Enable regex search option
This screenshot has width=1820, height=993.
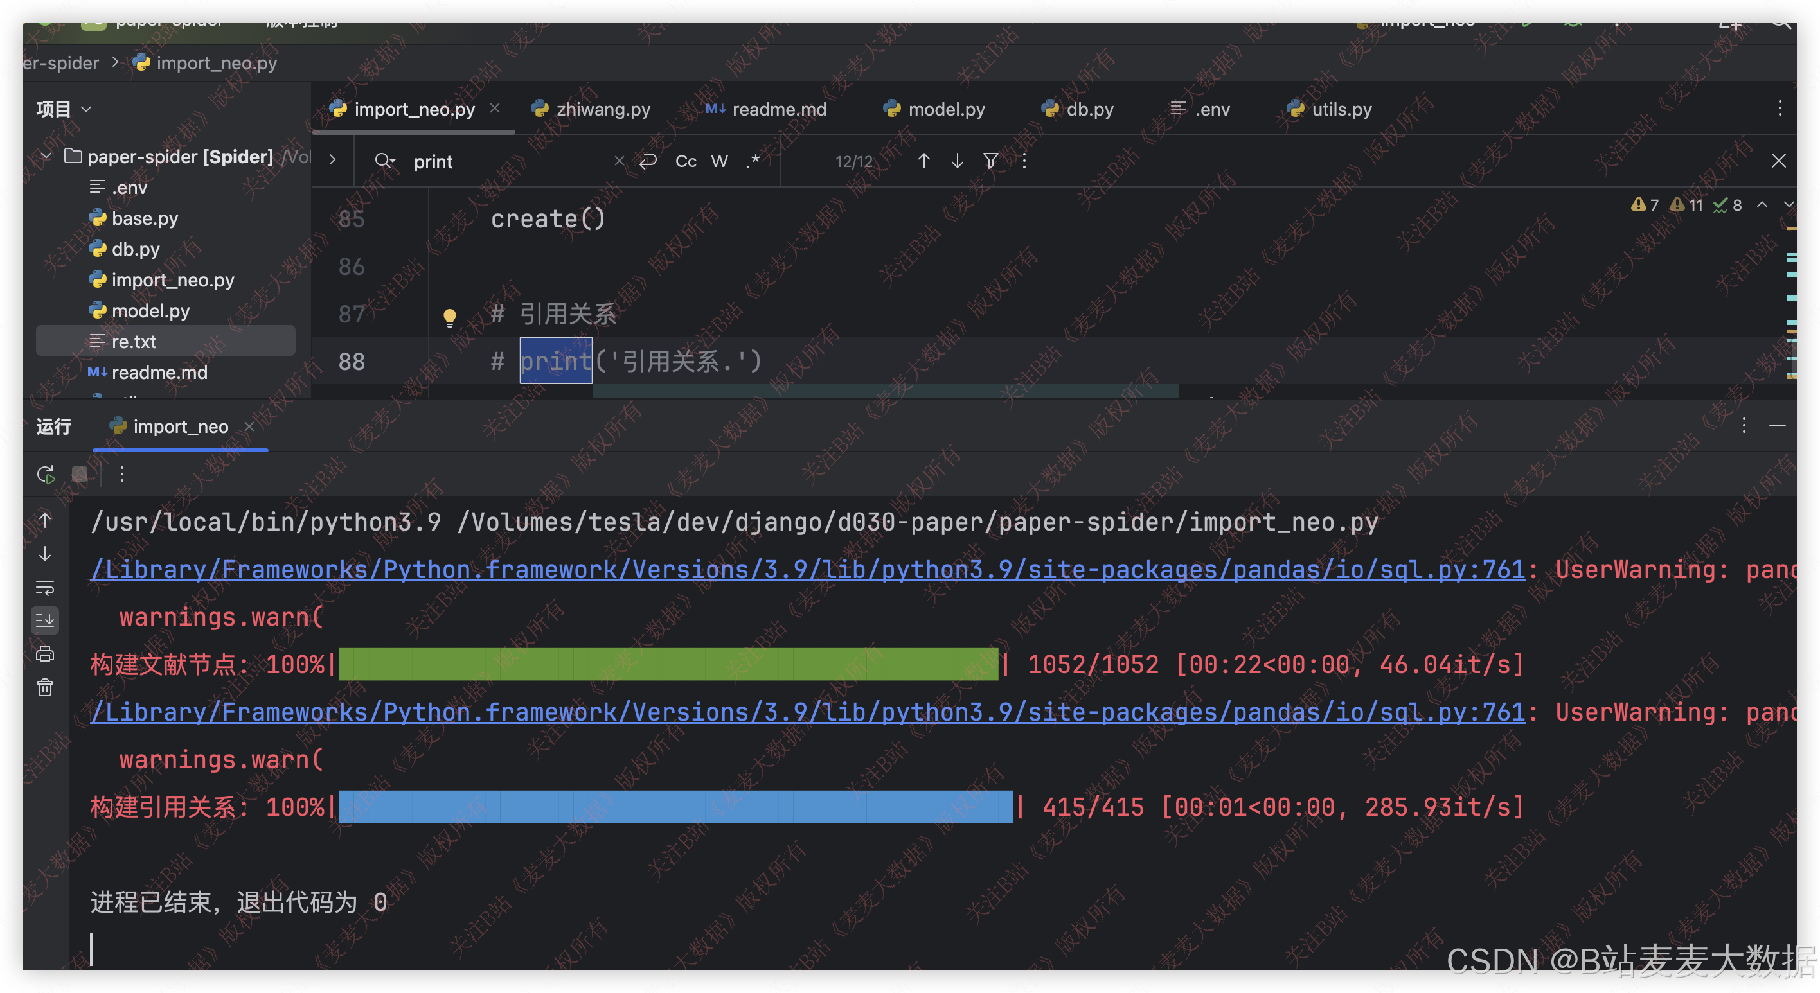(753, 161)
